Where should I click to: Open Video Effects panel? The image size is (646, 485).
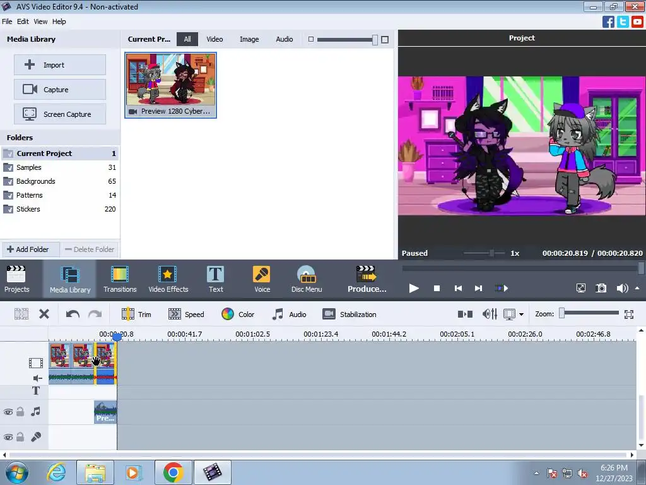[x=168, y=279]
